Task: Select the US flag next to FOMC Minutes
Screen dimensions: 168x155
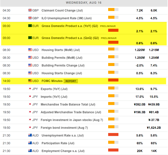Action: pyautogui.click(x=30, y=81)
